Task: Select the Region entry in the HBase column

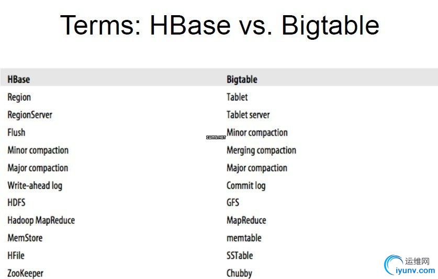Action: pyautogui.click(x=19, y=97)
